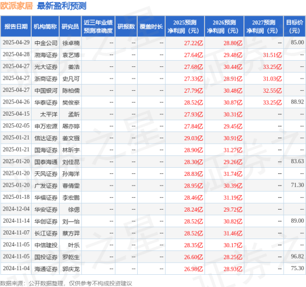This screenshot has width=306, height=287.
Task: Open 中金公司 institution entry
Action: point(45,43)
